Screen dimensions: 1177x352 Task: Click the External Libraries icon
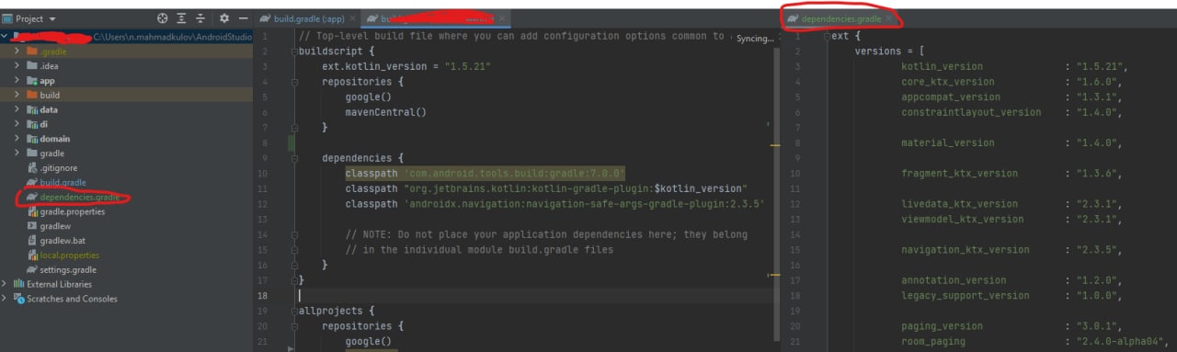click(x=18, y=284)
